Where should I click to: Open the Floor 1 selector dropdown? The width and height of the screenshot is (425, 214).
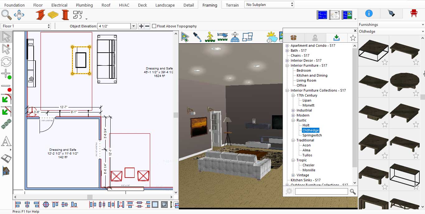26,26
